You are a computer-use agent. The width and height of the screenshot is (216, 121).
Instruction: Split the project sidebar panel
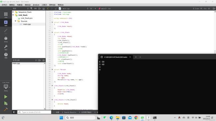coord(40,9)
